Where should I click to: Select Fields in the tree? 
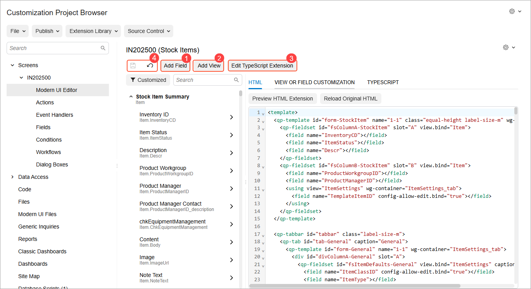click(43, 127)
